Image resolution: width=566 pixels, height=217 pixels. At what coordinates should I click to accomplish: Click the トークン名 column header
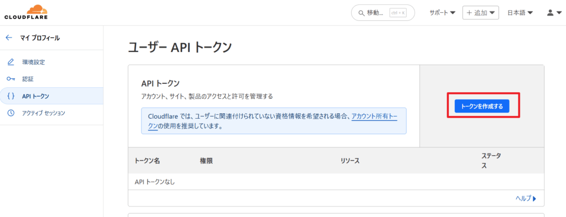[x=147, y=161]
